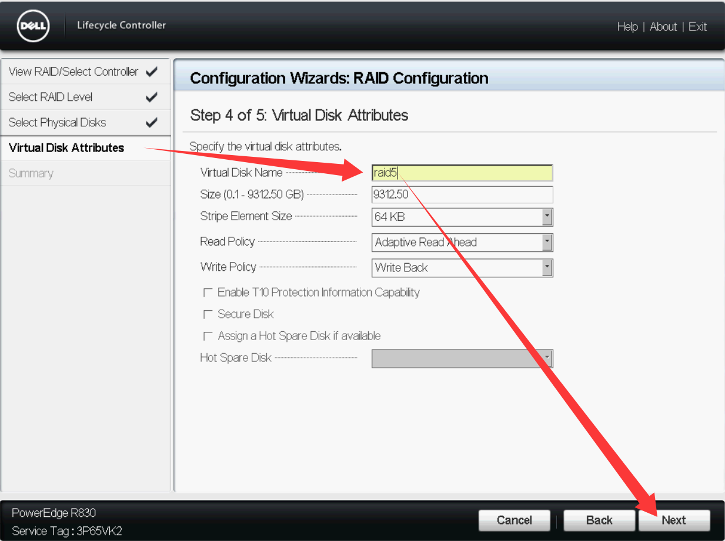Open the Summary step in sidebar
The height and width of the screenshot is (541, 725).
(x=31, y=173)
